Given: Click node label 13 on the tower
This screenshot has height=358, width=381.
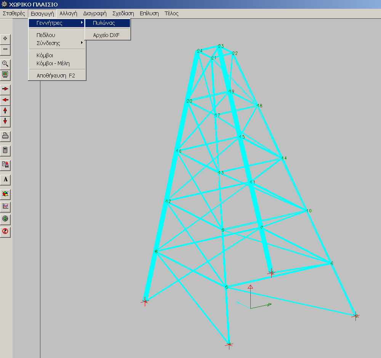Looking at the screenshot, I should pyautogui.click(x=221, y=173).
